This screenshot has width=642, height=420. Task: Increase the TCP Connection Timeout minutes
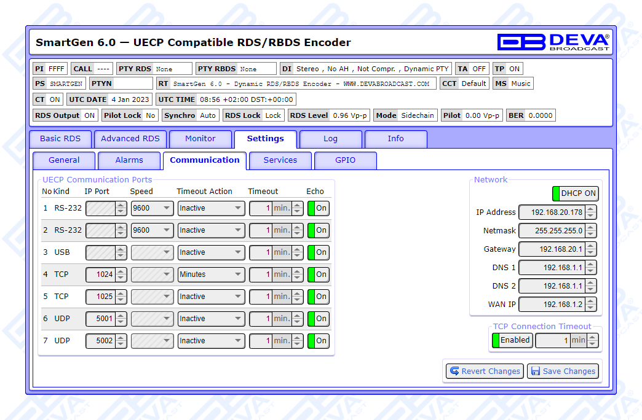593,337
